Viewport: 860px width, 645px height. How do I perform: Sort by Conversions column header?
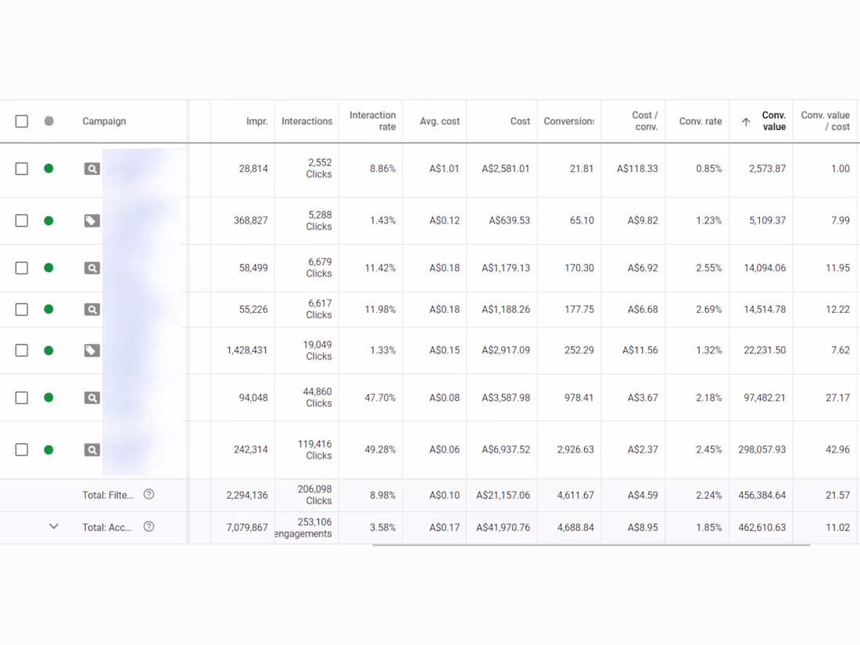tap(568, 121)
